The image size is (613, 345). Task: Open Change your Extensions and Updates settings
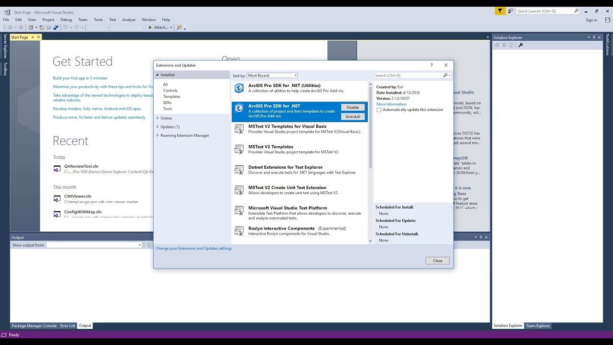(193, 248)
